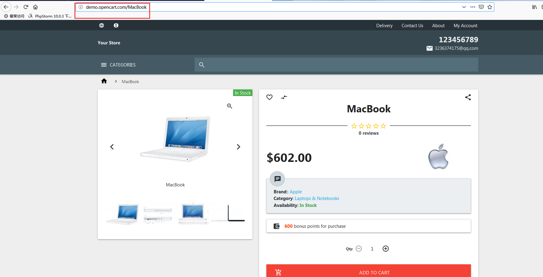Go back with the browser back arrow
543x277 pixels.
6,7
